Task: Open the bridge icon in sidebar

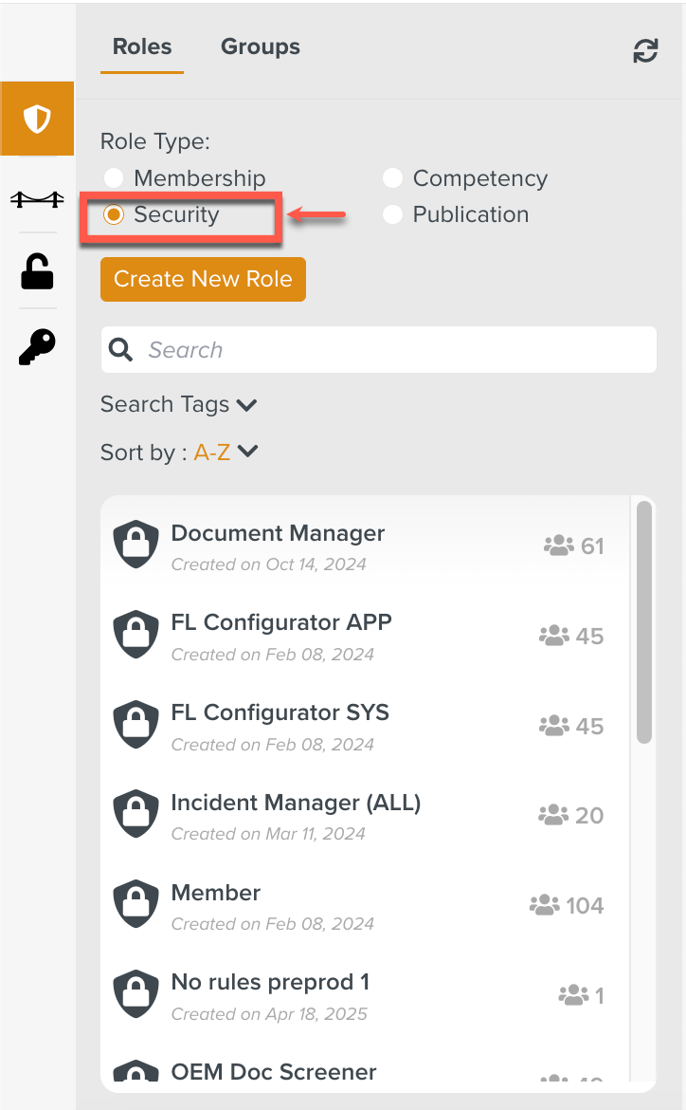Action: tap(37, 198)
